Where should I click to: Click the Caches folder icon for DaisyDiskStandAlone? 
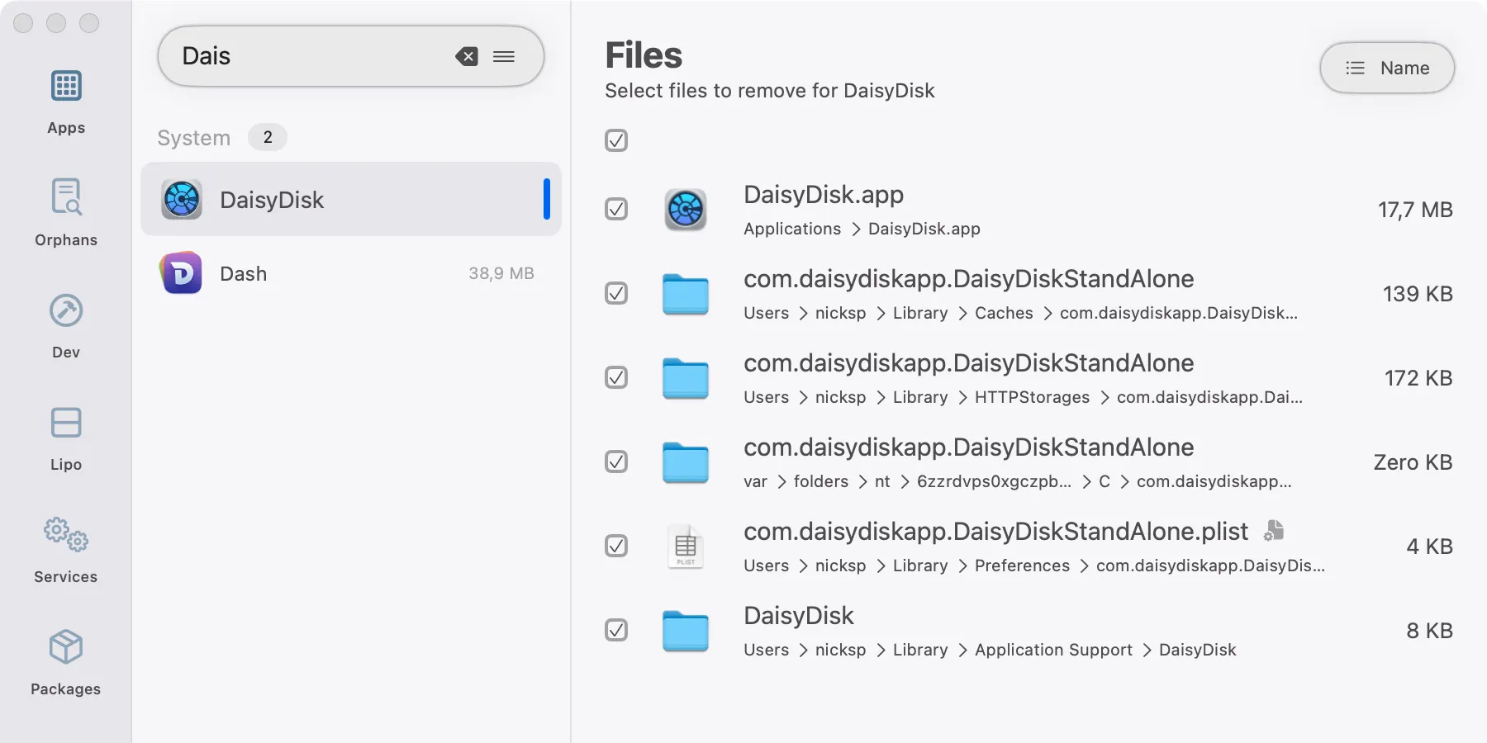click(686, 294)
